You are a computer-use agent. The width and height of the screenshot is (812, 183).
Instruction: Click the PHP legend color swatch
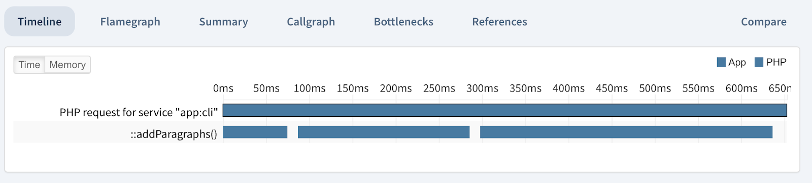tap(759, 62)
